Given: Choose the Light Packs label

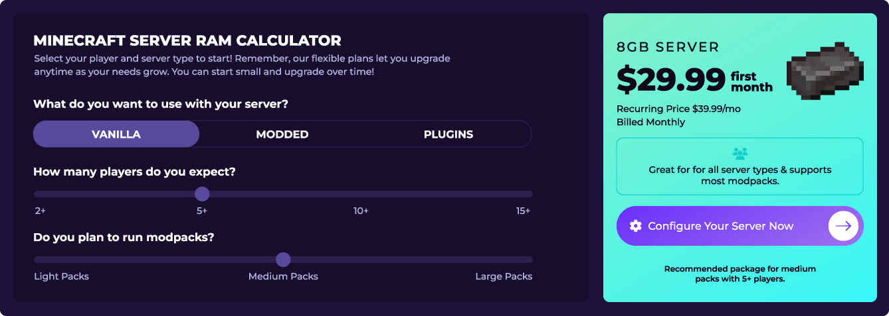Looking at the screenshot, I should coord(61,276).
